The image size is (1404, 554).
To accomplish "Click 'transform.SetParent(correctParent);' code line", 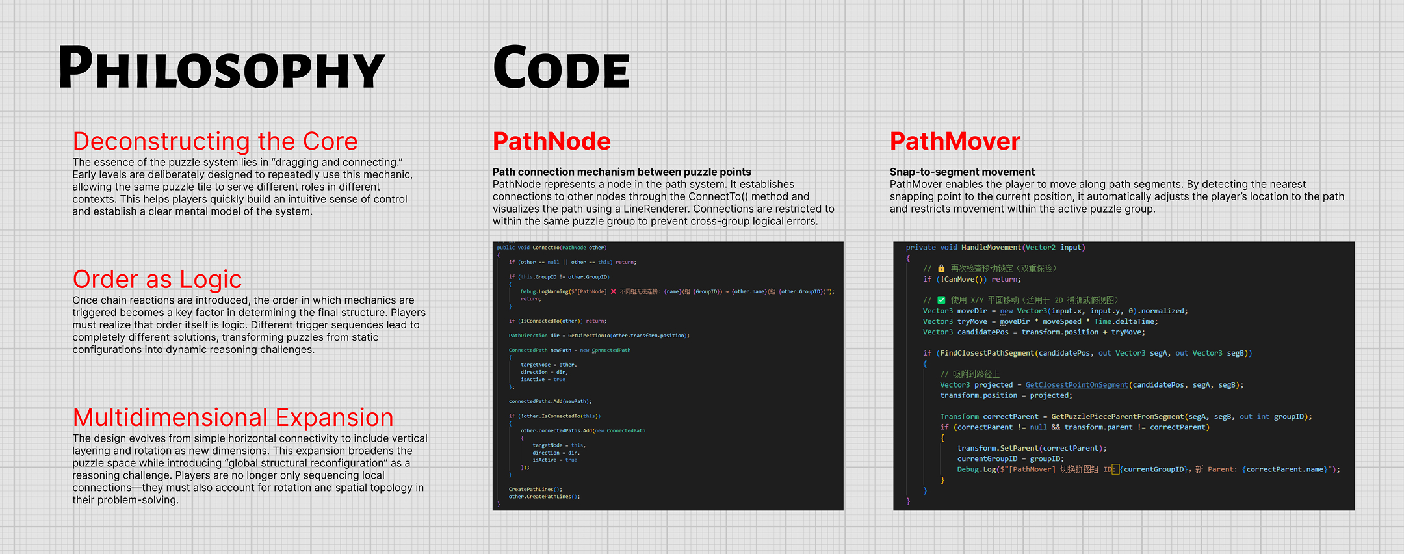I will point(1032,448).
